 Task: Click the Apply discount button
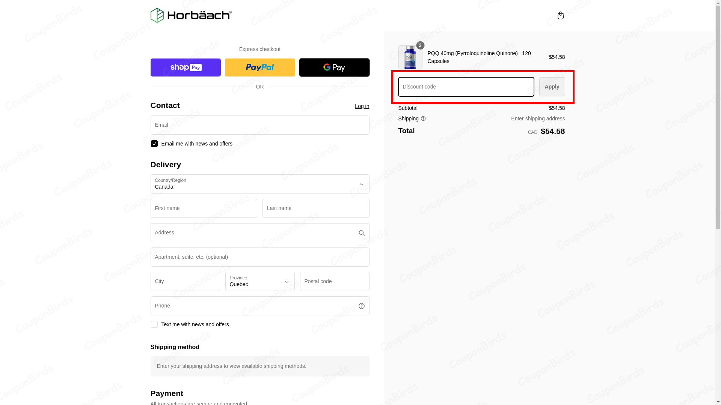click(552, 87)
